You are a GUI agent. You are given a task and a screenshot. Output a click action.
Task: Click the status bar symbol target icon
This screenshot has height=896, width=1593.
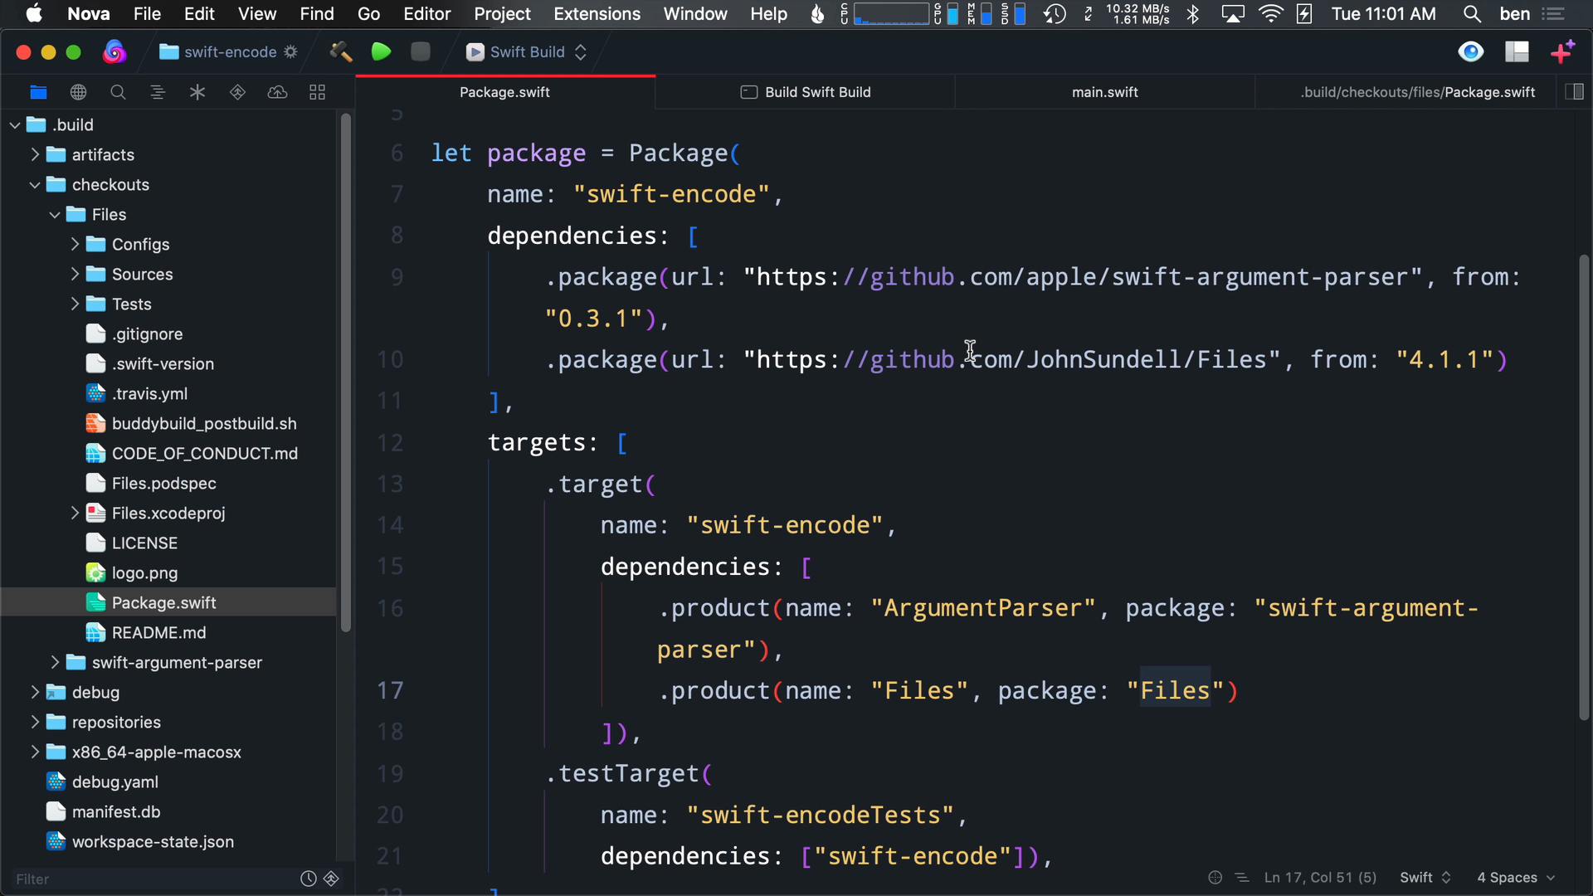click(1215, 878)
